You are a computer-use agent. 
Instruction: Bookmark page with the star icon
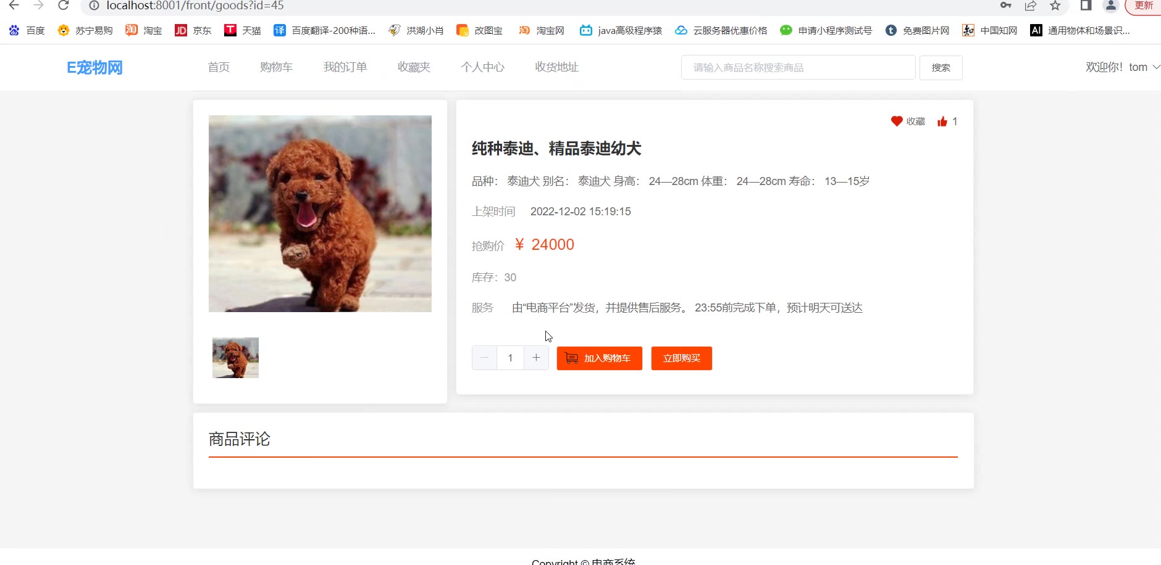coord(1055,6)
